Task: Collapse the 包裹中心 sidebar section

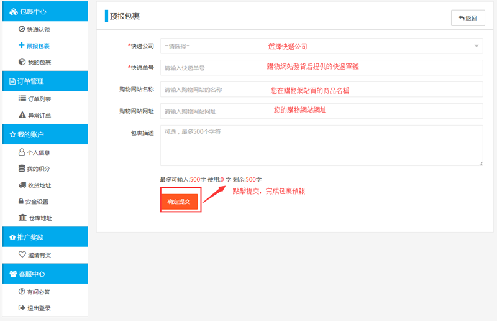Action: 44,11
